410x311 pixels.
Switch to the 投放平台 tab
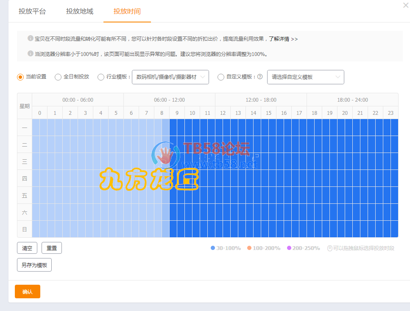point(32,11)
